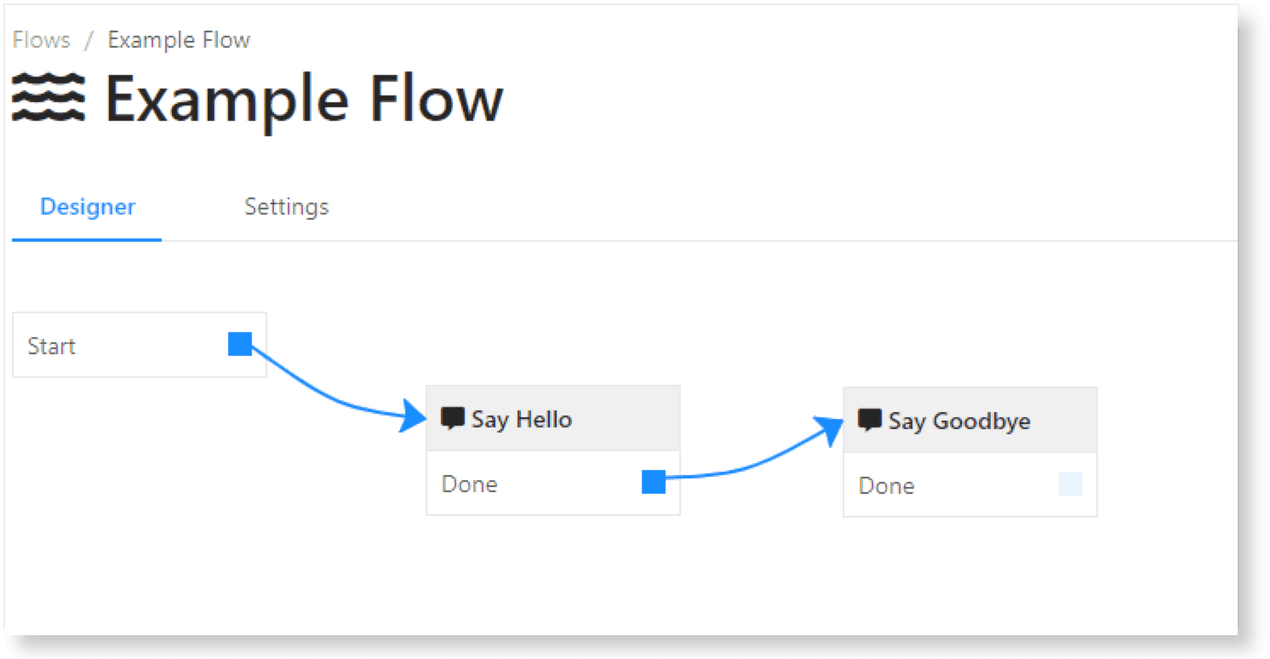
Task: Select the Start node's blue output connector
Action: click(x=240, y=344)
